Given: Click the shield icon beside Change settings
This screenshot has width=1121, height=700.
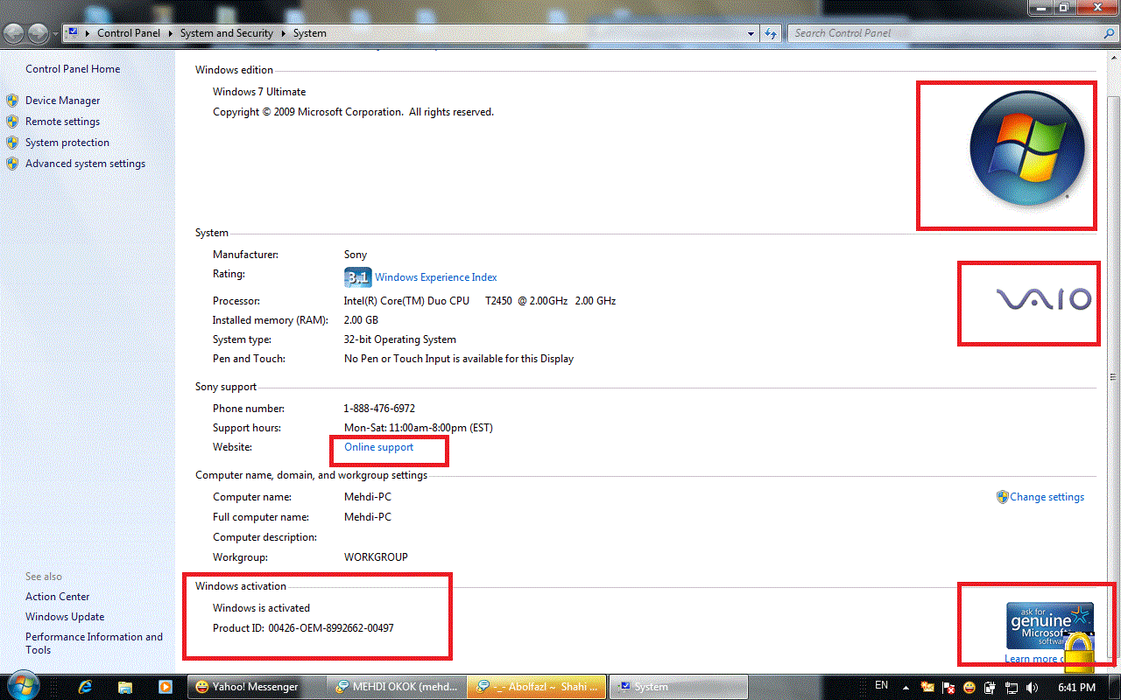Looking at the screenshot, I should click(x=1002, y=497).
